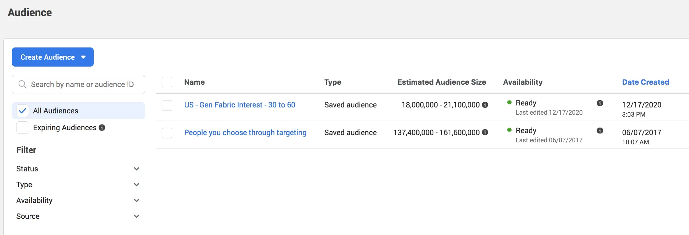The height and width of the screenshot is (235, 689).
Task: Open the Create Audience dropdown arrow
Action: click(x=83, y=57)
